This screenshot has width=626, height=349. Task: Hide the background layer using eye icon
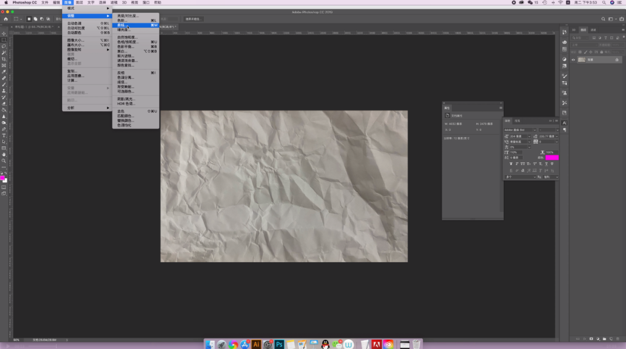(573, 60)
